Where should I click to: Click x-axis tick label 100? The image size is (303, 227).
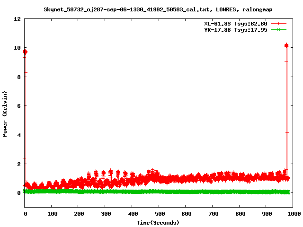click(53, 214)
